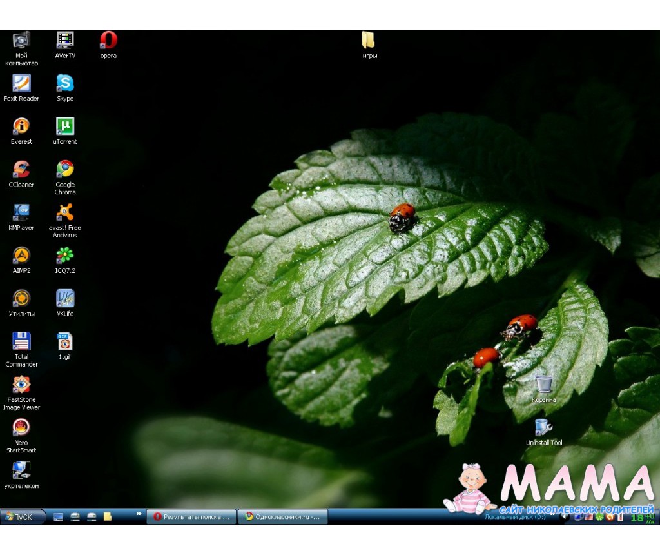The height and width of the screenshot is (555, 660).
Task: Open FastStone Image Viewer shortcut
Action: (21, 385)
